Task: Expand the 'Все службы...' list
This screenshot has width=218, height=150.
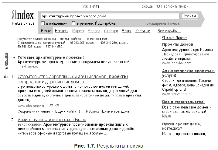Action: (169, 31)
